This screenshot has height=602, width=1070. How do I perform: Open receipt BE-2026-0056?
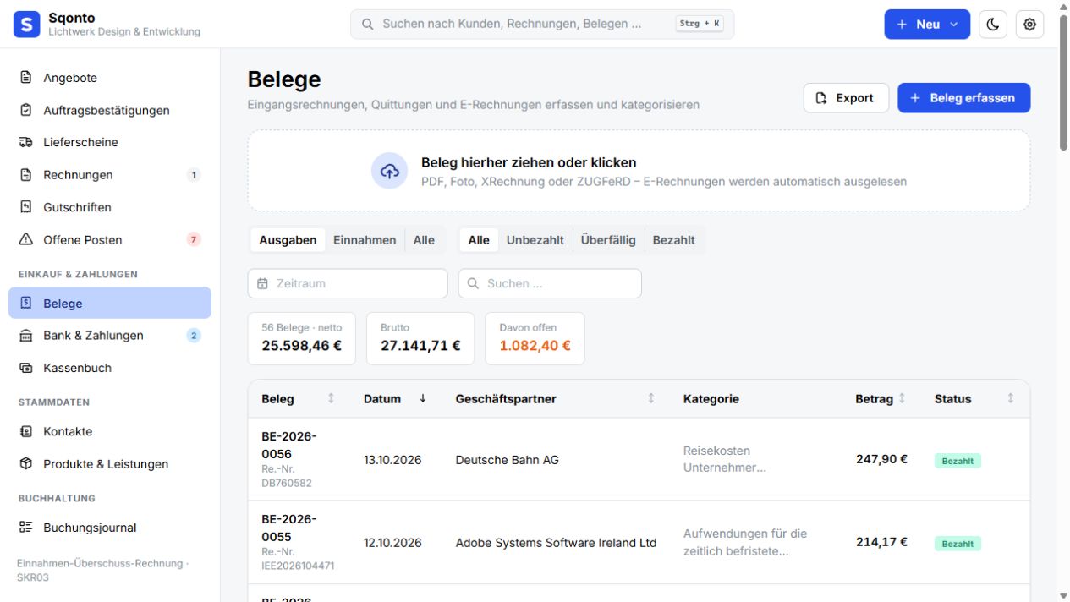click(288, 446)
